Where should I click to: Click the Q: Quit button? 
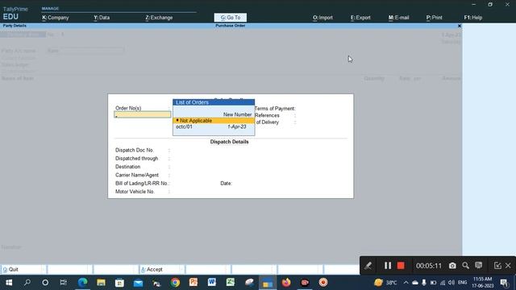point(23,269)
